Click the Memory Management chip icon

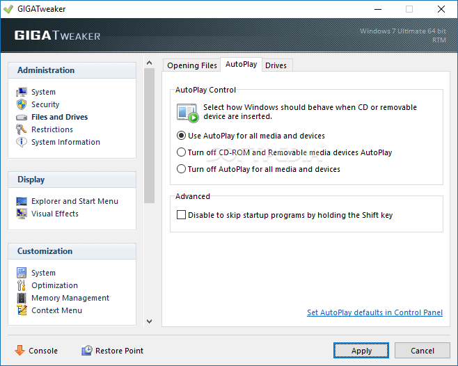coord(22,298)
